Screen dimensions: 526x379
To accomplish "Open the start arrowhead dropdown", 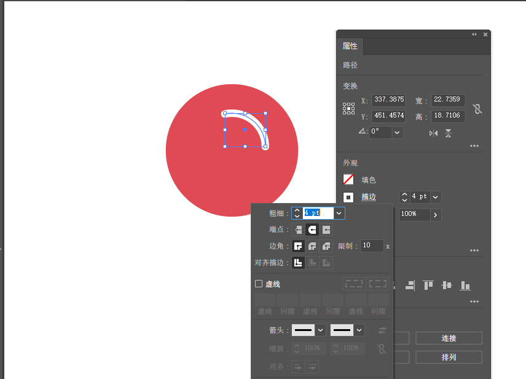I will click(320, 330).
